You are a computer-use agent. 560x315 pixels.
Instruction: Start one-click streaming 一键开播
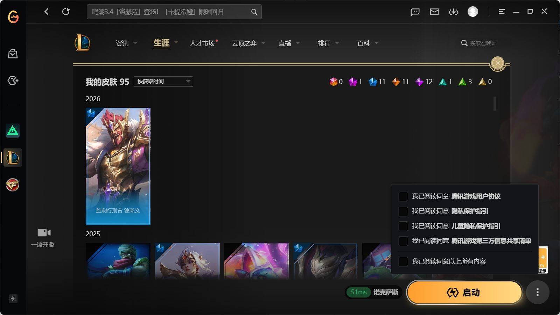pos(43,237)
